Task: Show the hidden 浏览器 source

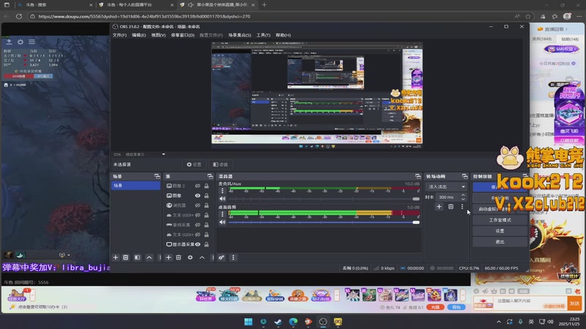Action: coord(198,205)
